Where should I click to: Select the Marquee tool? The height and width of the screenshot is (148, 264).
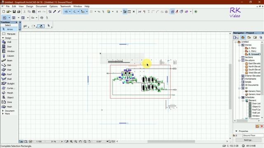coord(9,34)
